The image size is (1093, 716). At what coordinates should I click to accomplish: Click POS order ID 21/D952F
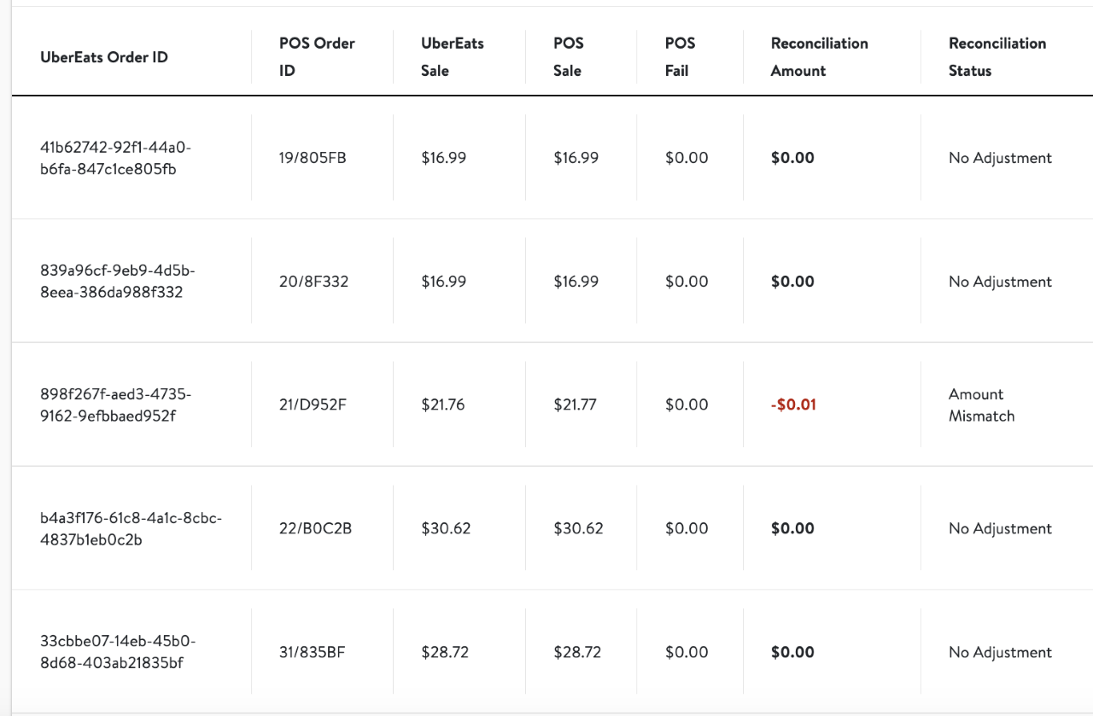313,405
